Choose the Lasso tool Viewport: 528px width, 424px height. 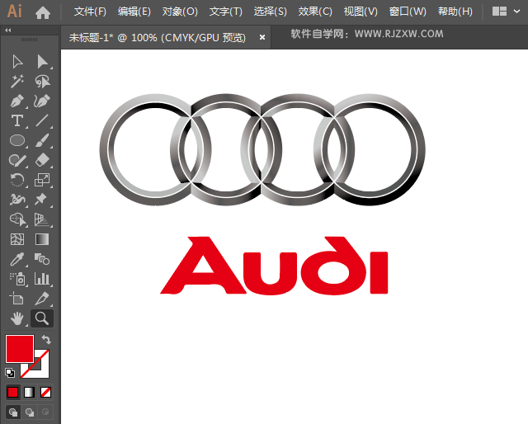pos(42,81)
